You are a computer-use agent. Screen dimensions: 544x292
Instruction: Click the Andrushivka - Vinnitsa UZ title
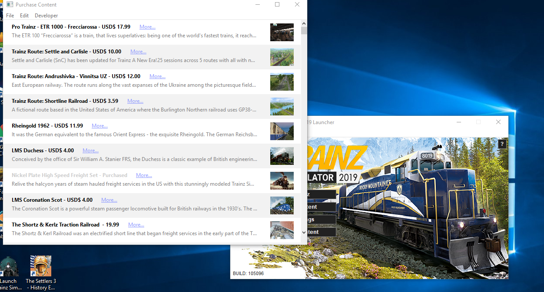click(x=76, y=76)
